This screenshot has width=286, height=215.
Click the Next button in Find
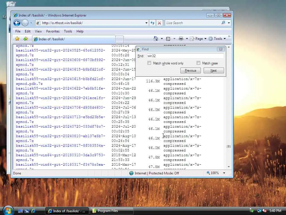tap(214, 71)
